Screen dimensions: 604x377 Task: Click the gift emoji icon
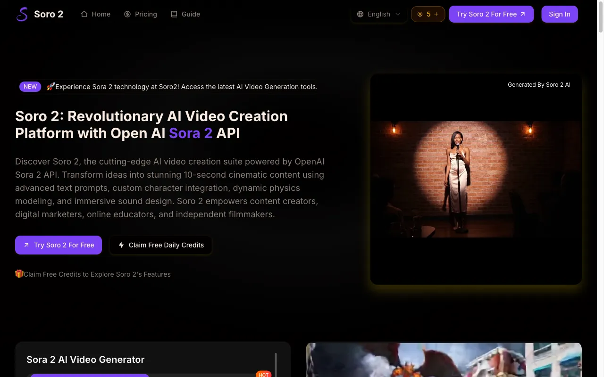[x=19, y=274]
